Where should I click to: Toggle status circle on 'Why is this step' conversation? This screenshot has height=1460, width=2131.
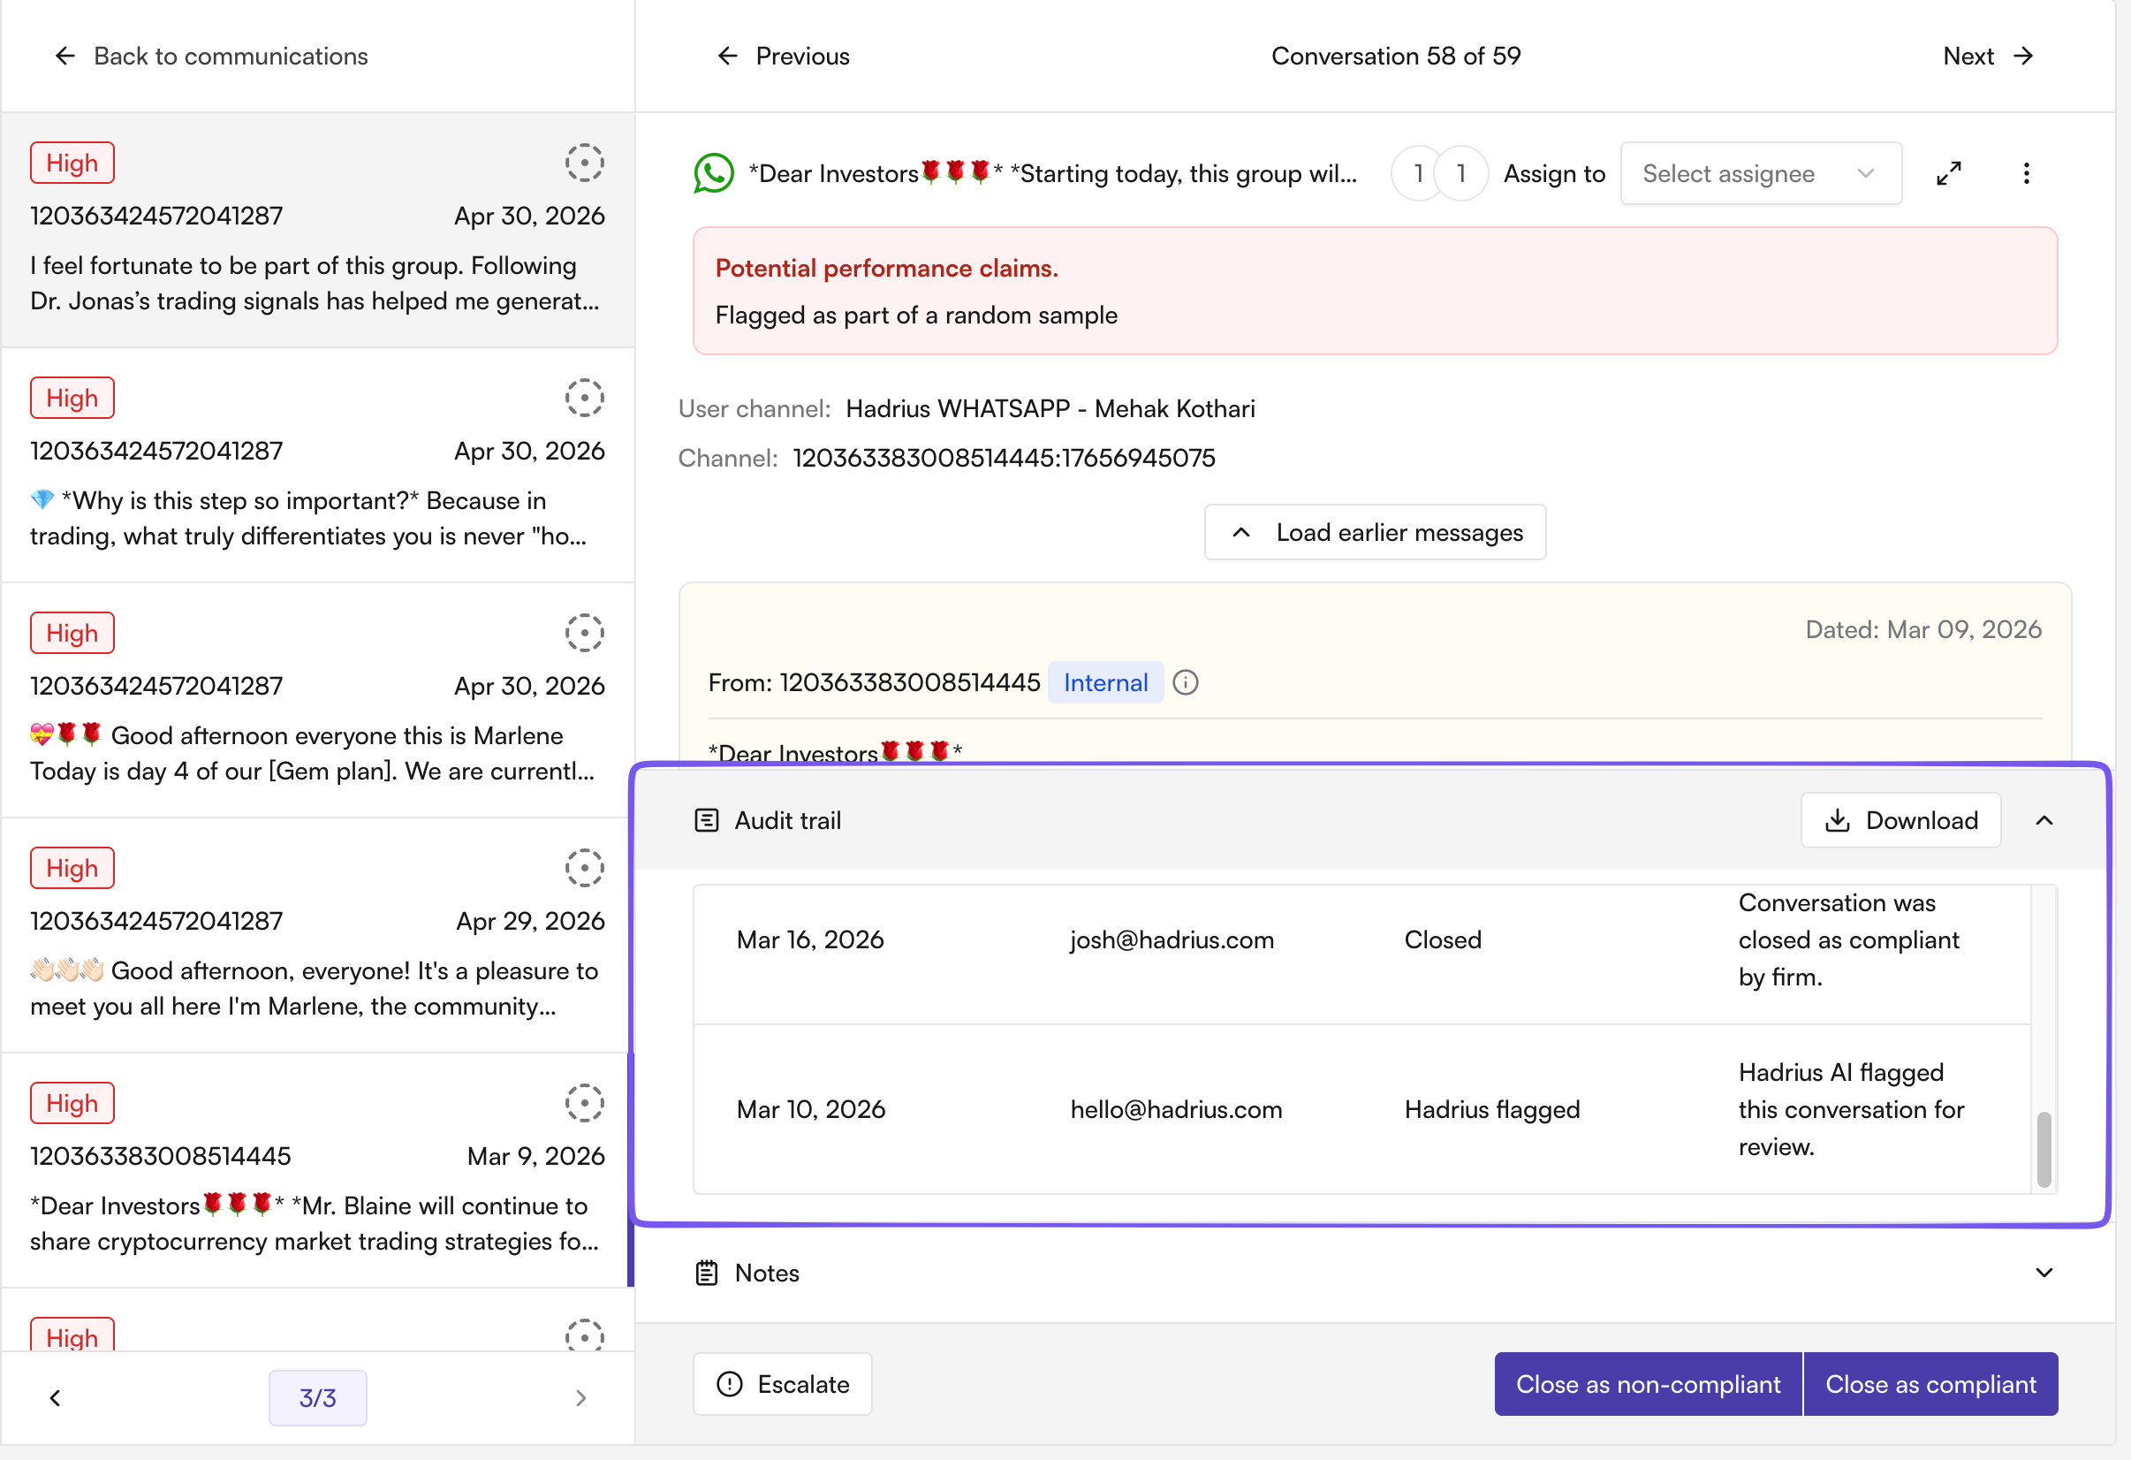tap(584, 398)
